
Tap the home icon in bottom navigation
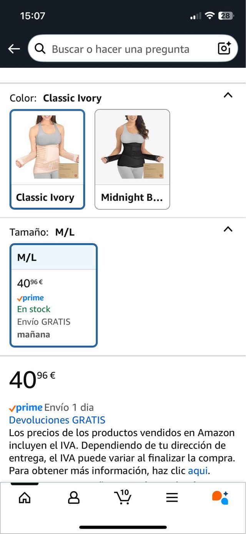click(24, 498)
